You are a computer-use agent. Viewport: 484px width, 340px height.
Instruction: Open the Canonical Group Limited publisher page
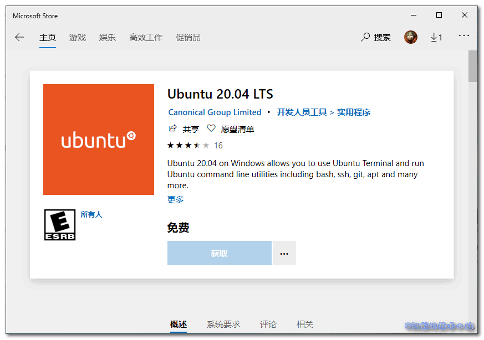tap(215, 112)
